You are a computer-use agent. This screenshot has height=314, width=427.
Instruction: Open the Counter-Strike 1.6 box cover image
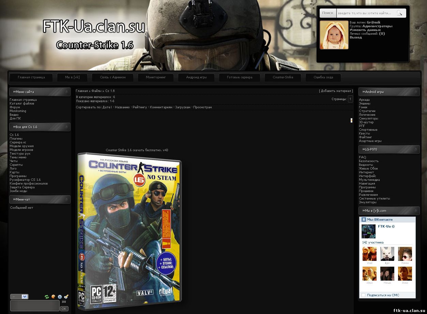click(x=129, y=232)
